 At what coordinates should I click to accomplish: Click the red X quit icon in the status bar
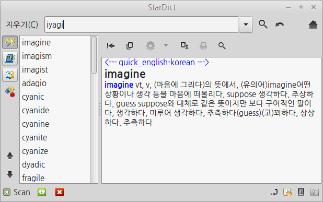pyautogui.click(x=60, y=192)
